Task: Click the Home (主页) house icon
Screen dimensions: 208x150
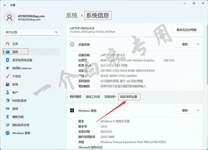Action: tap(8, 43)
